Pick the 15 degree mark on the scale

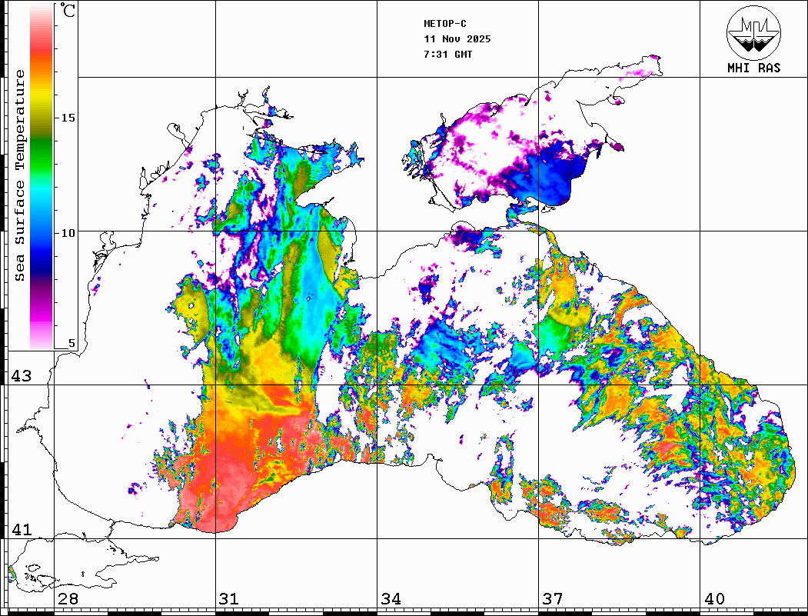[x=68, y=118]
